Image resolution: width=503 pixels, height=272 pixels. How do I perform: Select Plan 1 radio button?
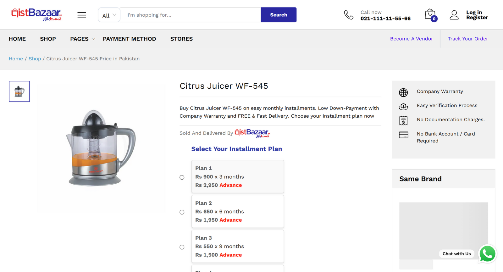coord(182,177)
